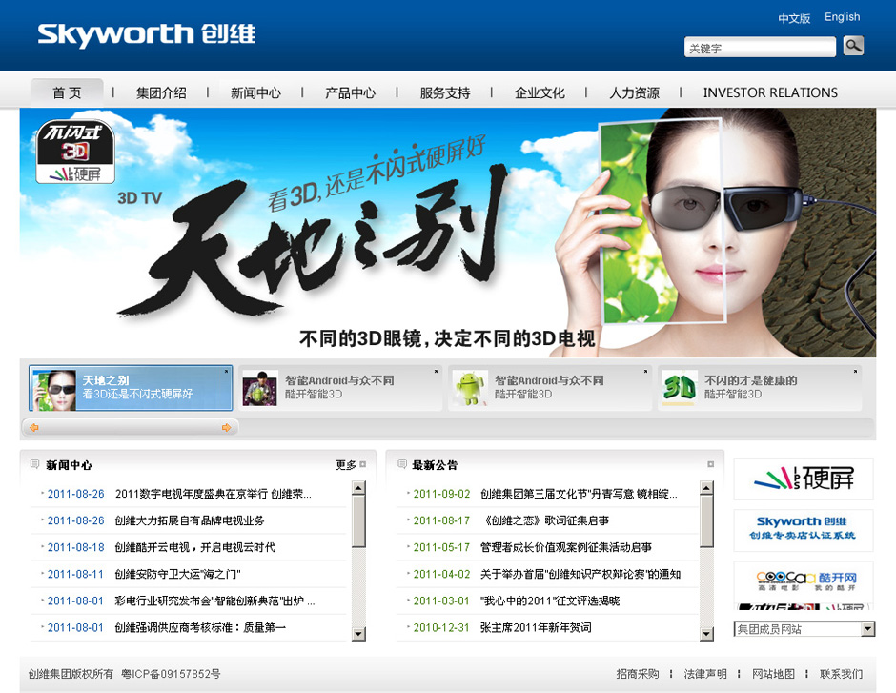The image size is (896, 693).
Task: Click the news list scrollbar down arrow
Action: tap(358, 634)
